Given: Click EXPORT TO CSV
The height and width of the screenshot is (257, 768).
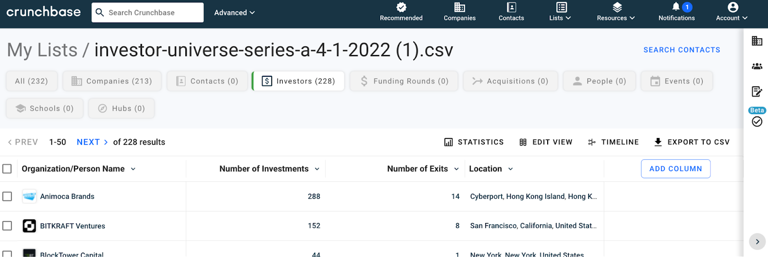Looking at the screenshot, I should 692,142.
